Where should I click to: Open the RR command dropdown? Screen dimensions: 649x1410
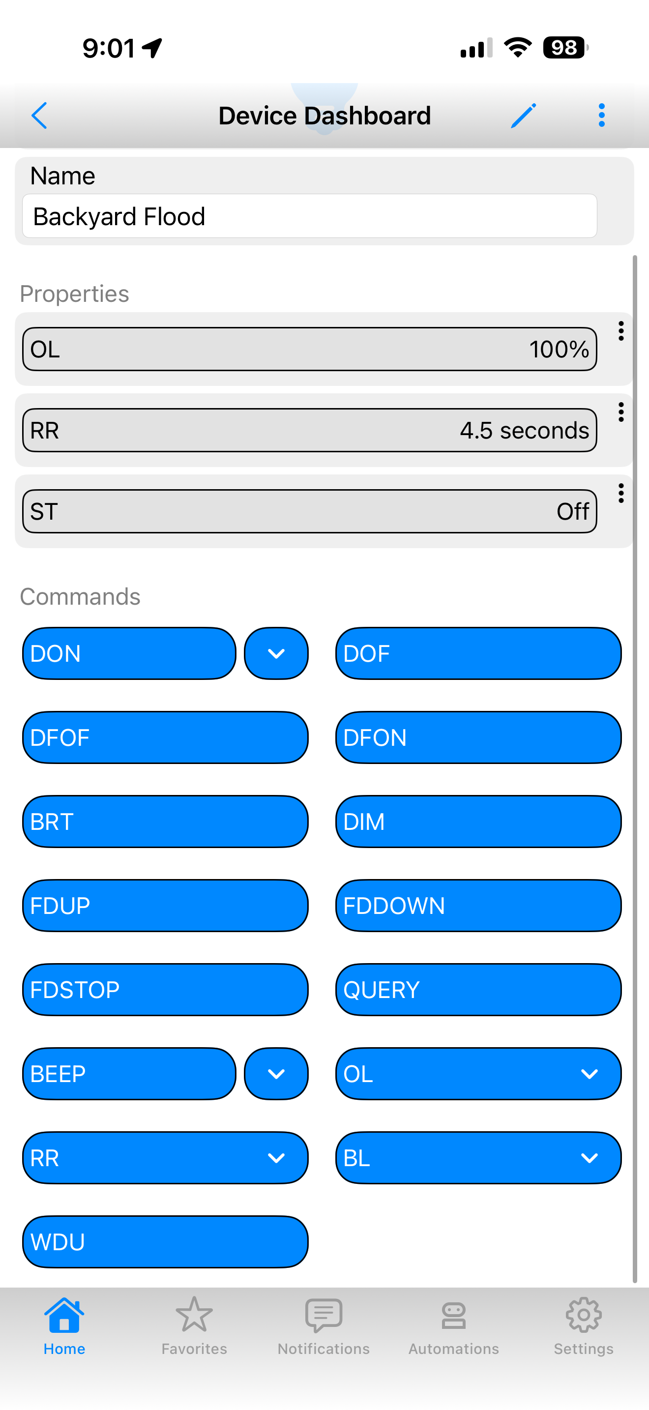(x=165, y=1158)
